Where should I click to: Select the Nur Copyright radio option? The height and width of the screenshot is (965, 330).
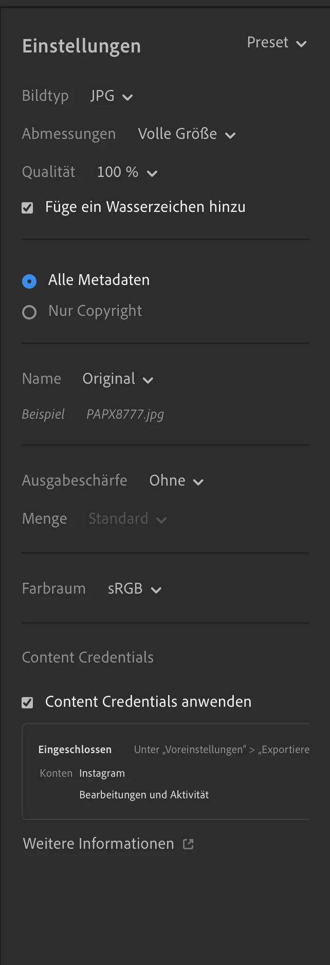pos(29,312)
